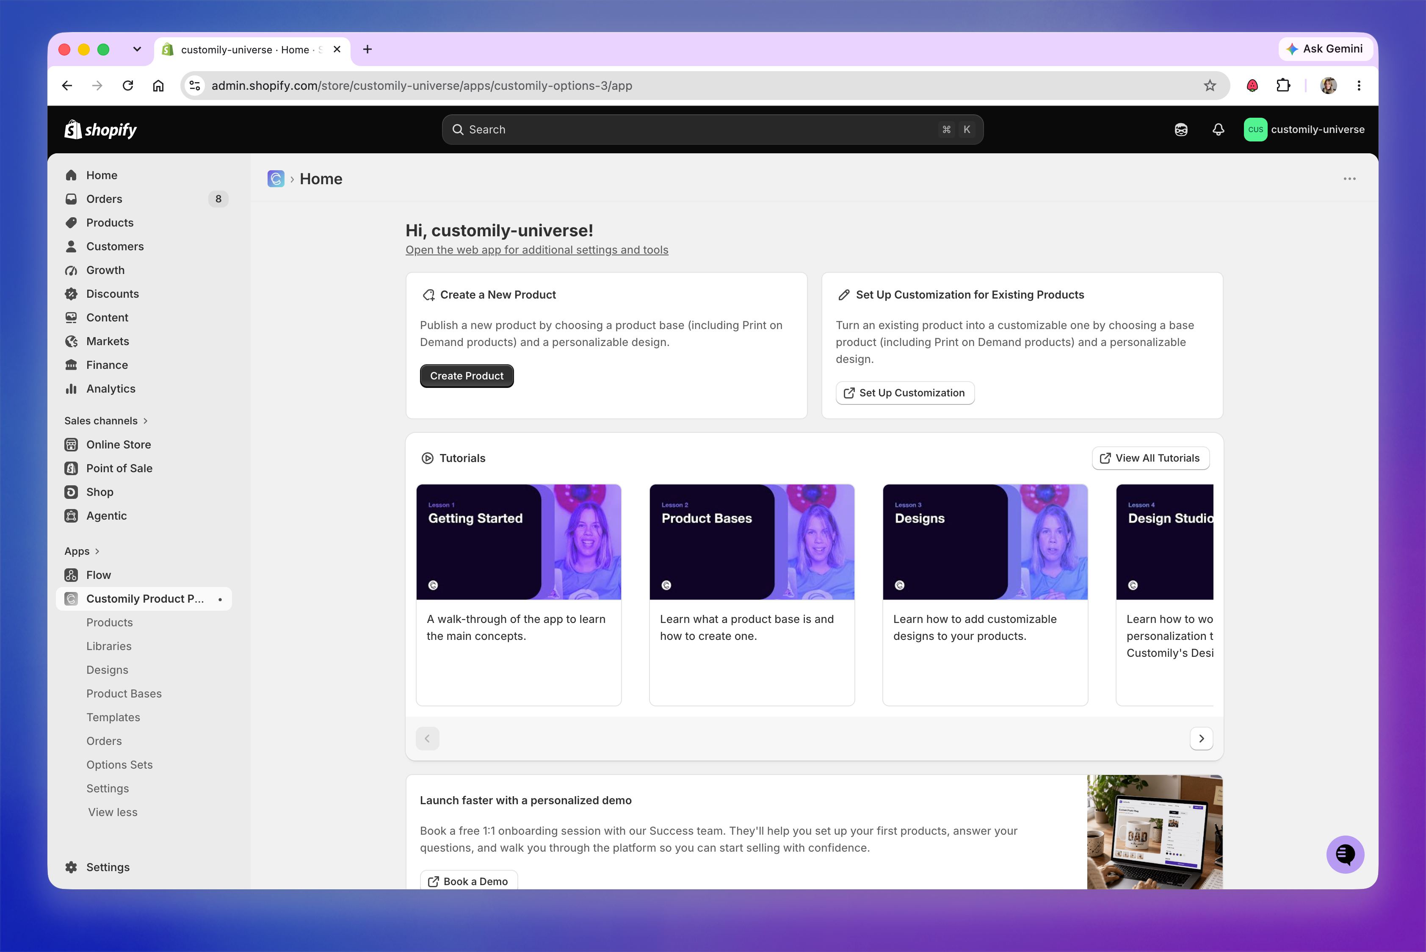Close the customily-universe browser tab
Screen dimensions: 1426x952
[x=337, y=49]
